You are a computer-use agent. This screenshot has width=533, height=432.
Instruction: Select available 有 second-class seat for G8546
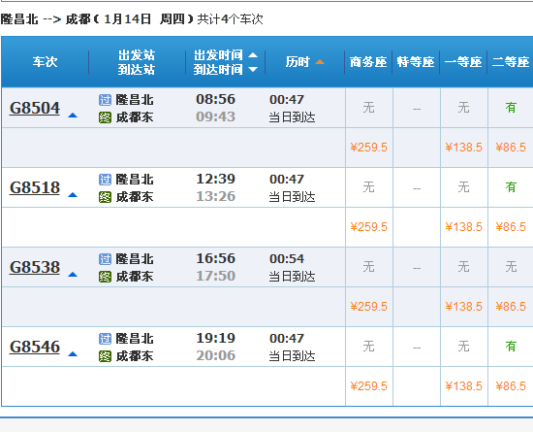pyautogui.click(x=511, y=347)
